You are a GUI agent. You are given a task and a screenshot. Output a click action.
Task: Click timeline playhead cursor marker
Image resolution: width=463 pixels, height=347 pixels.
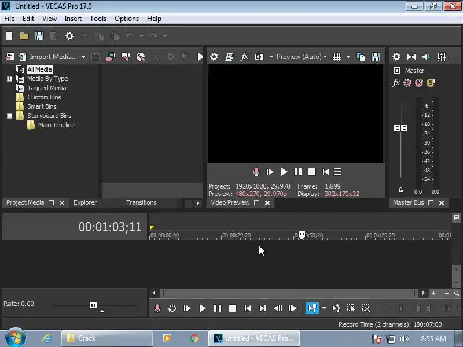pos(302,235)
